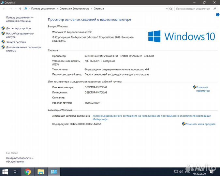Open remote access settings link
Image resolution: width=220 pixels, height=176 pixels.
(x=20, y=35)
